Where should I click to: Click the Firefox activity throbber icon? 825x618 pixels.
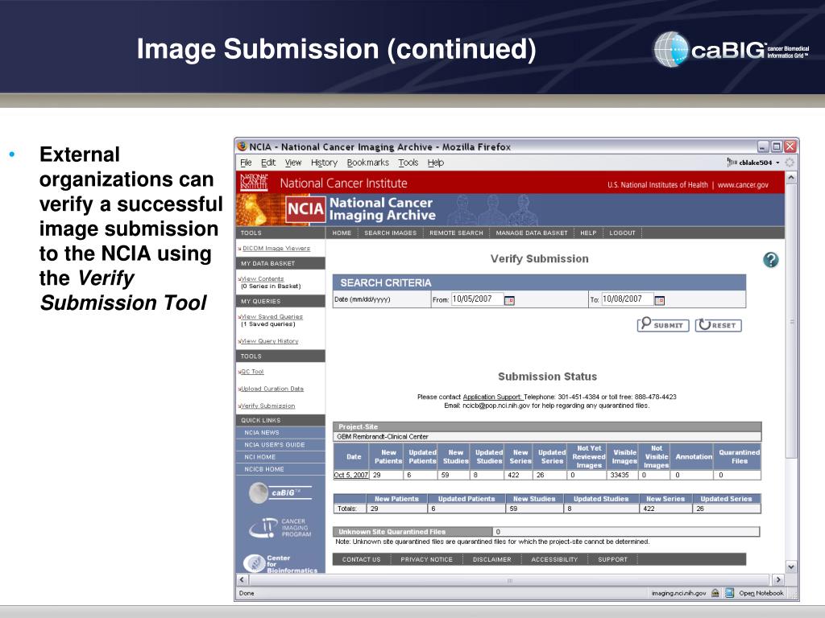(790, 163)
